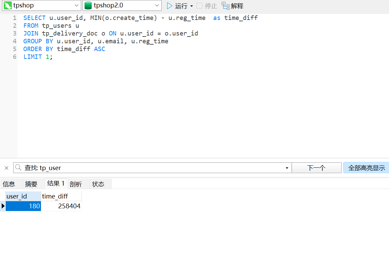389x257 pixels.
Task: Click the 停止 stop button
Action: click(x=207, y=6)
